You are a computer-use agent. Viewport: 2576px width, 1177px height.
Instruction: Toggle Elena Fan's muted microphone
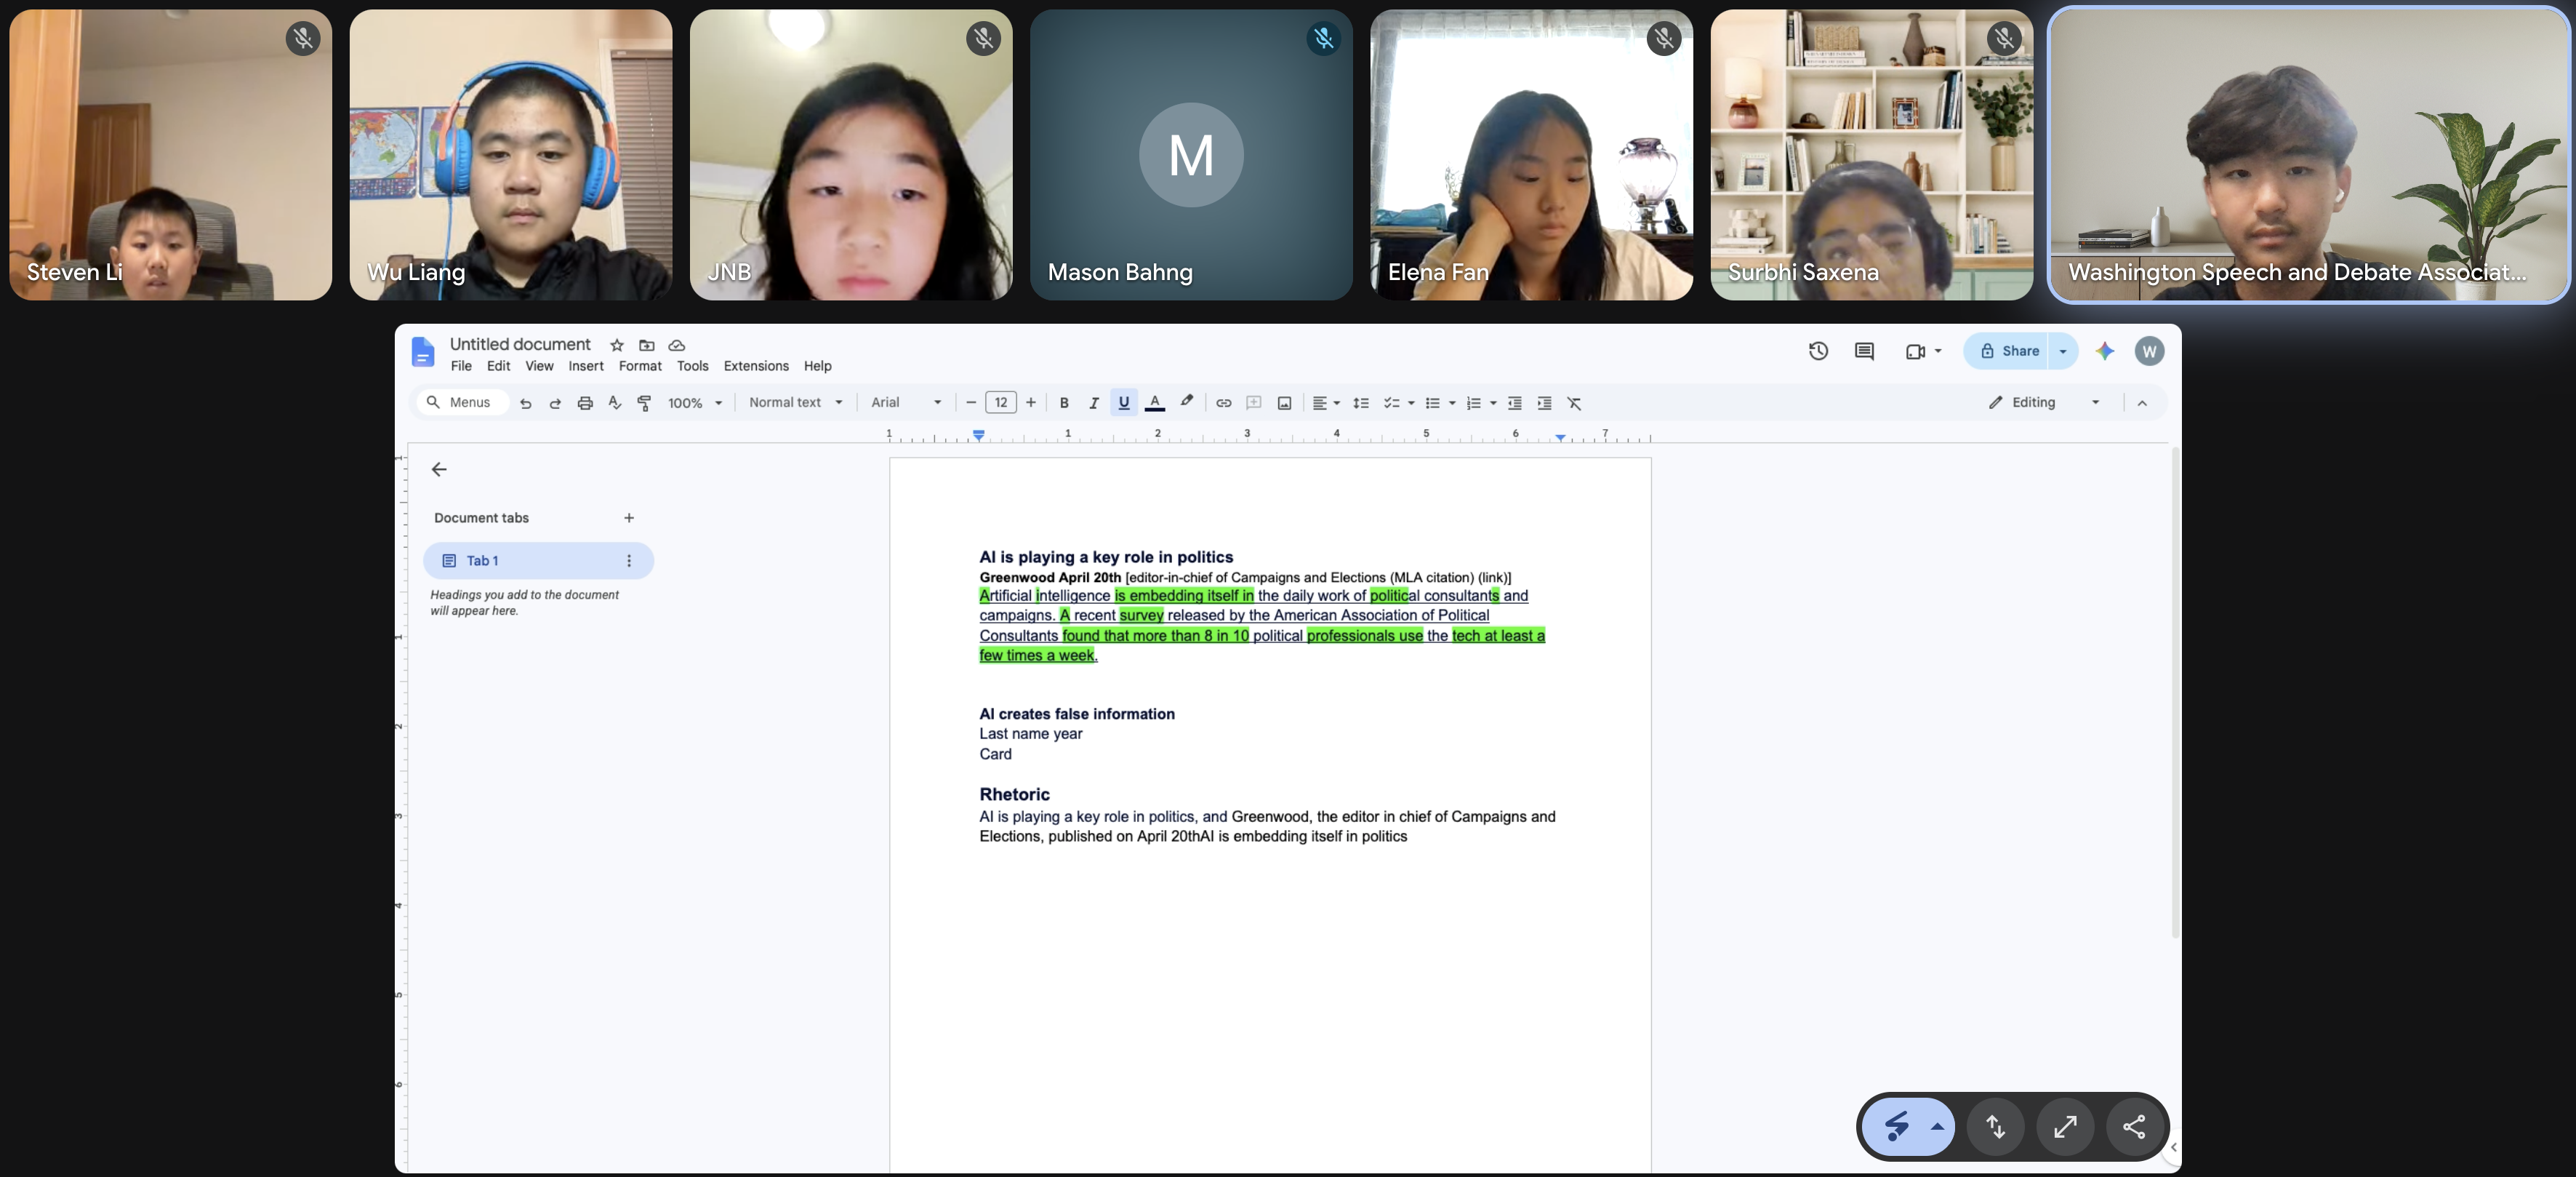pos(1664,39)
